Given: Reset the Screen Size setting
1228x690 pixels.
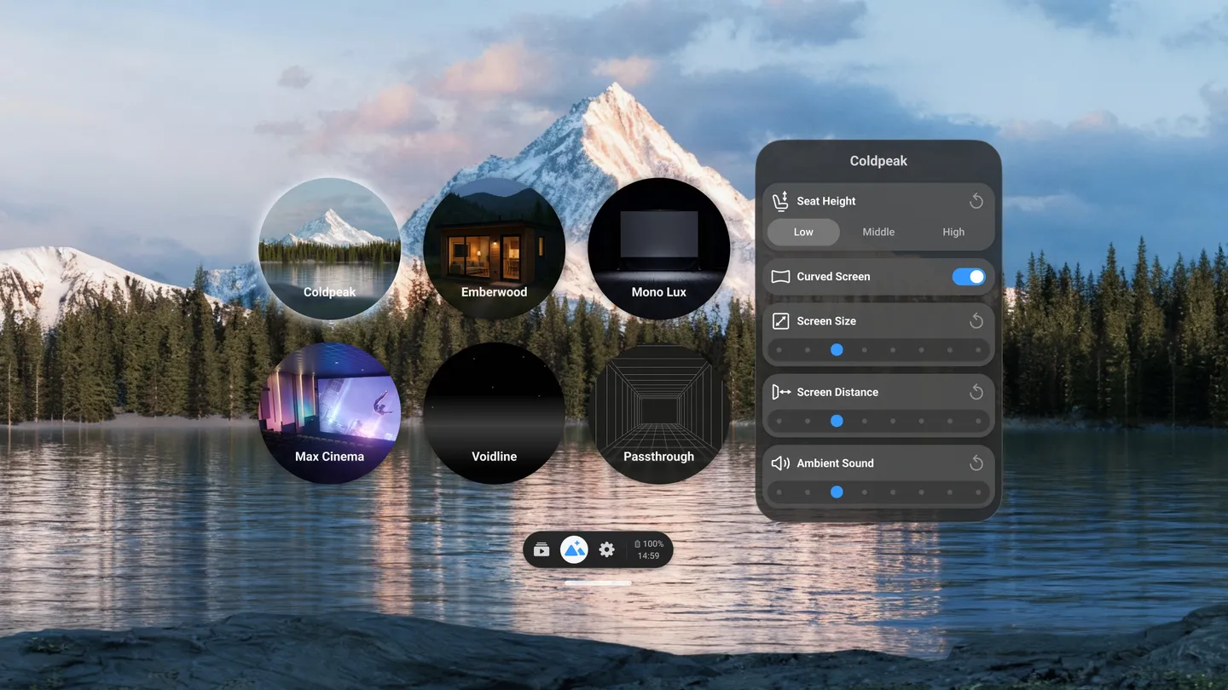Looking at the screenshot, I should [x=976, y=321].
